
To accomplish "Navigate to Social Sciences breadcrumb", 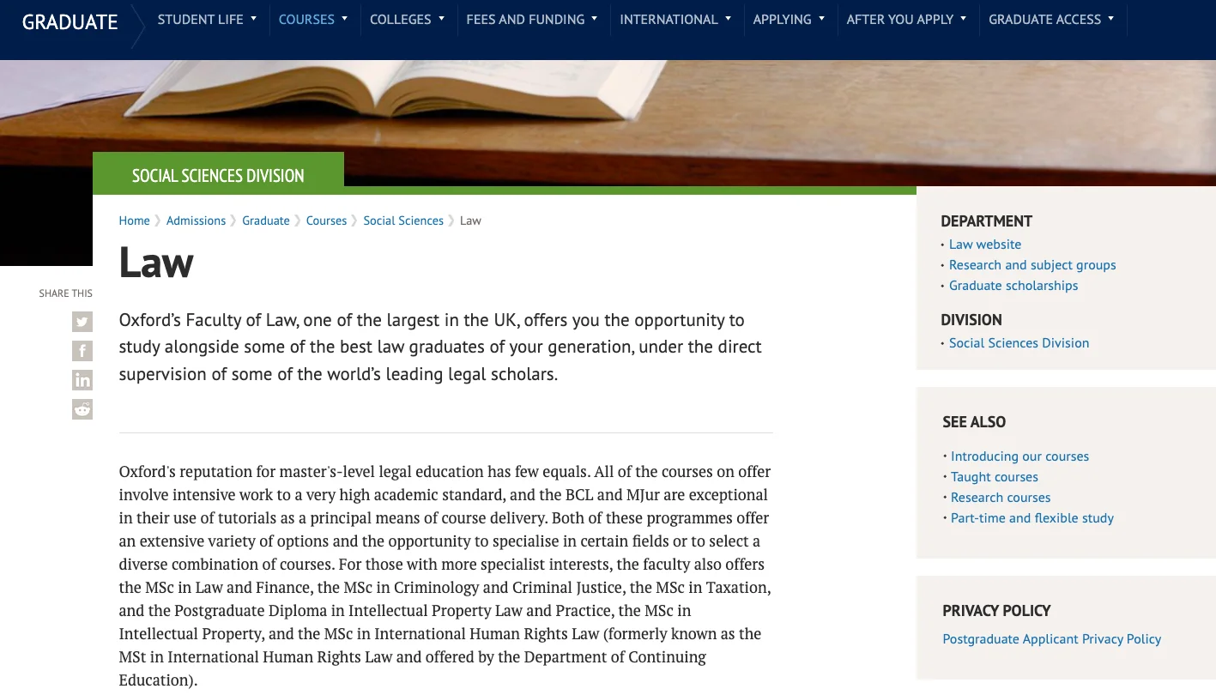I will (403, 221).
